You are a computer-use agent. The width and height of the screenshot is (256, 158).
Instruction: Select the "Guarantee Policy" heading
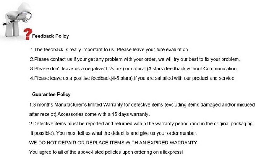pyautogui.click(x=51, y=94)
